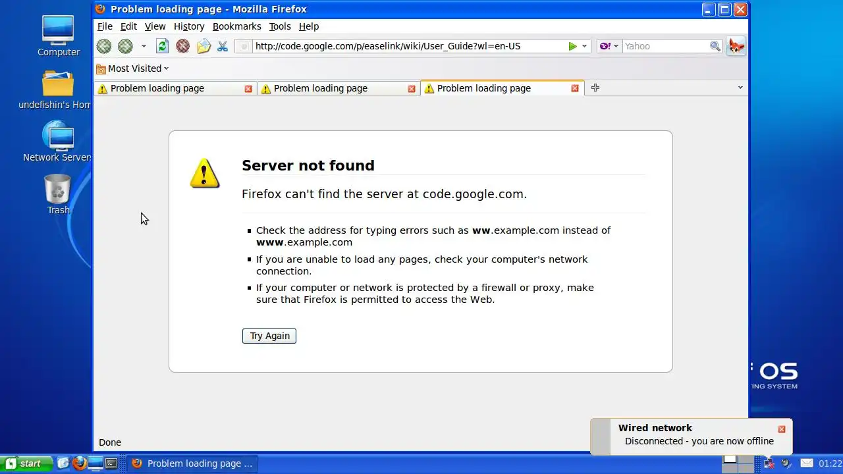This screenshot has width=843, height=474.
Task: Click the Server not found heading
Action: click(x=308, y=165)
